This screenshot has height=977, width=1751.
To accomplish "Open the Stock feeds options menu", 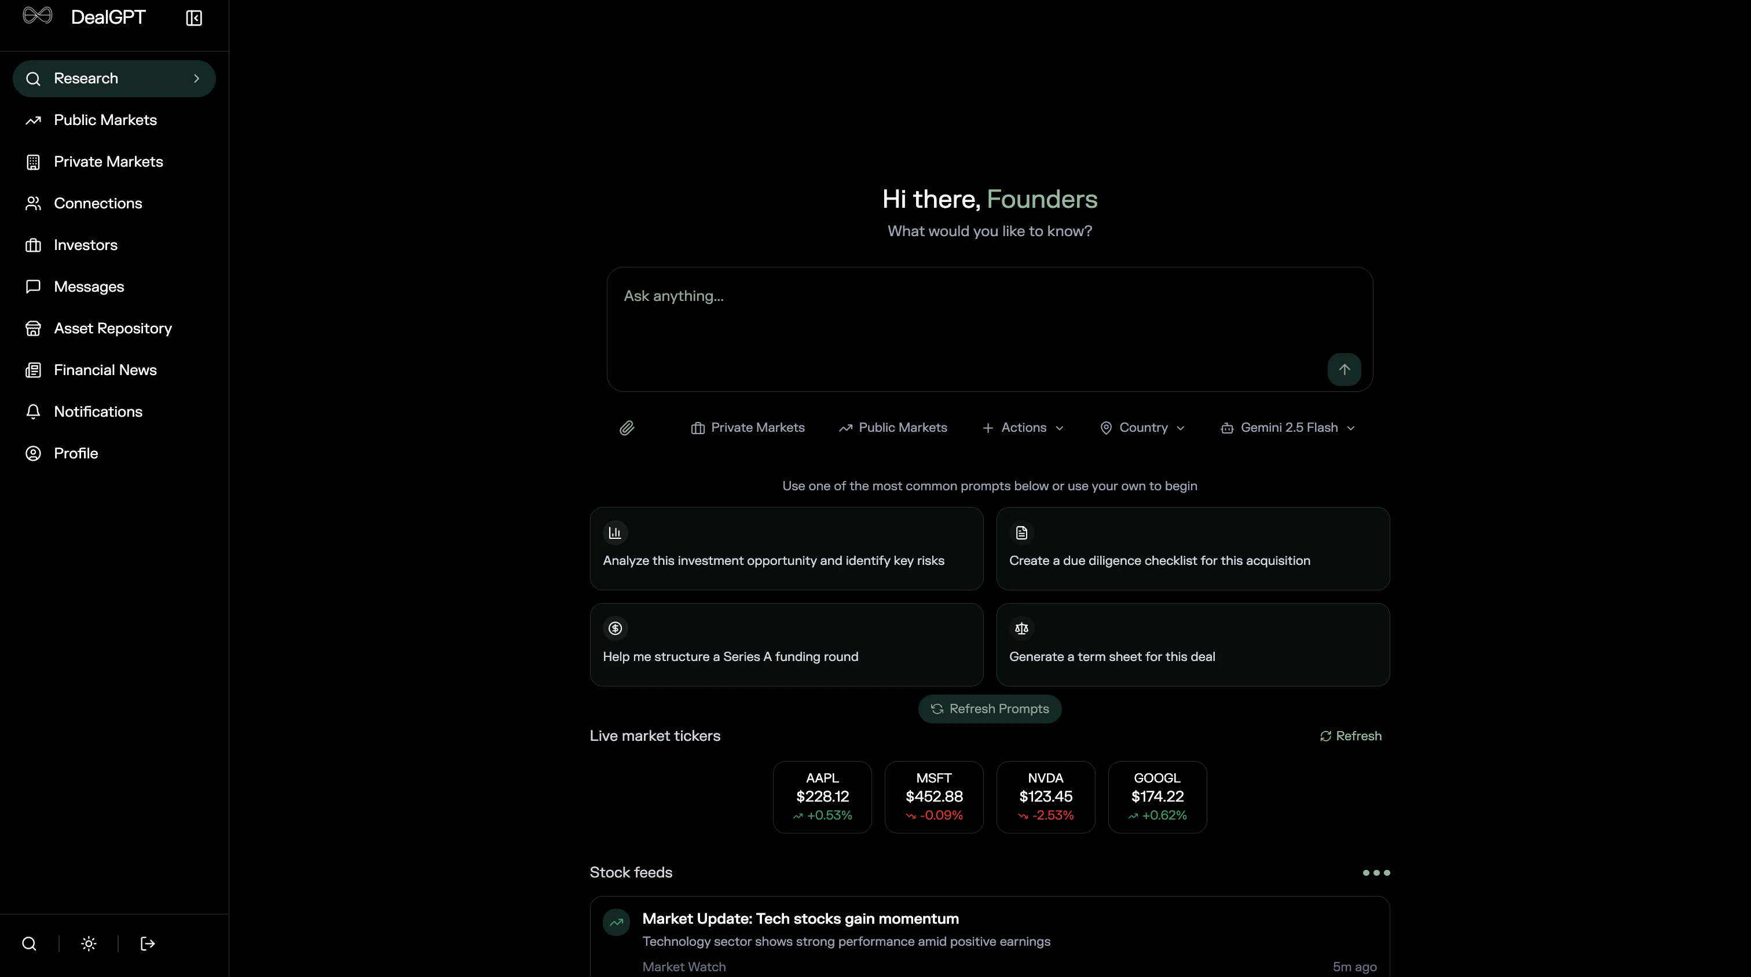I will tap(1376, 872).
